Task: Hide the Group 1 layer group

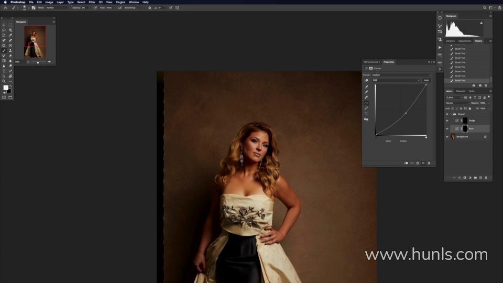Action: pyautogui.click(x=447, y=114)
